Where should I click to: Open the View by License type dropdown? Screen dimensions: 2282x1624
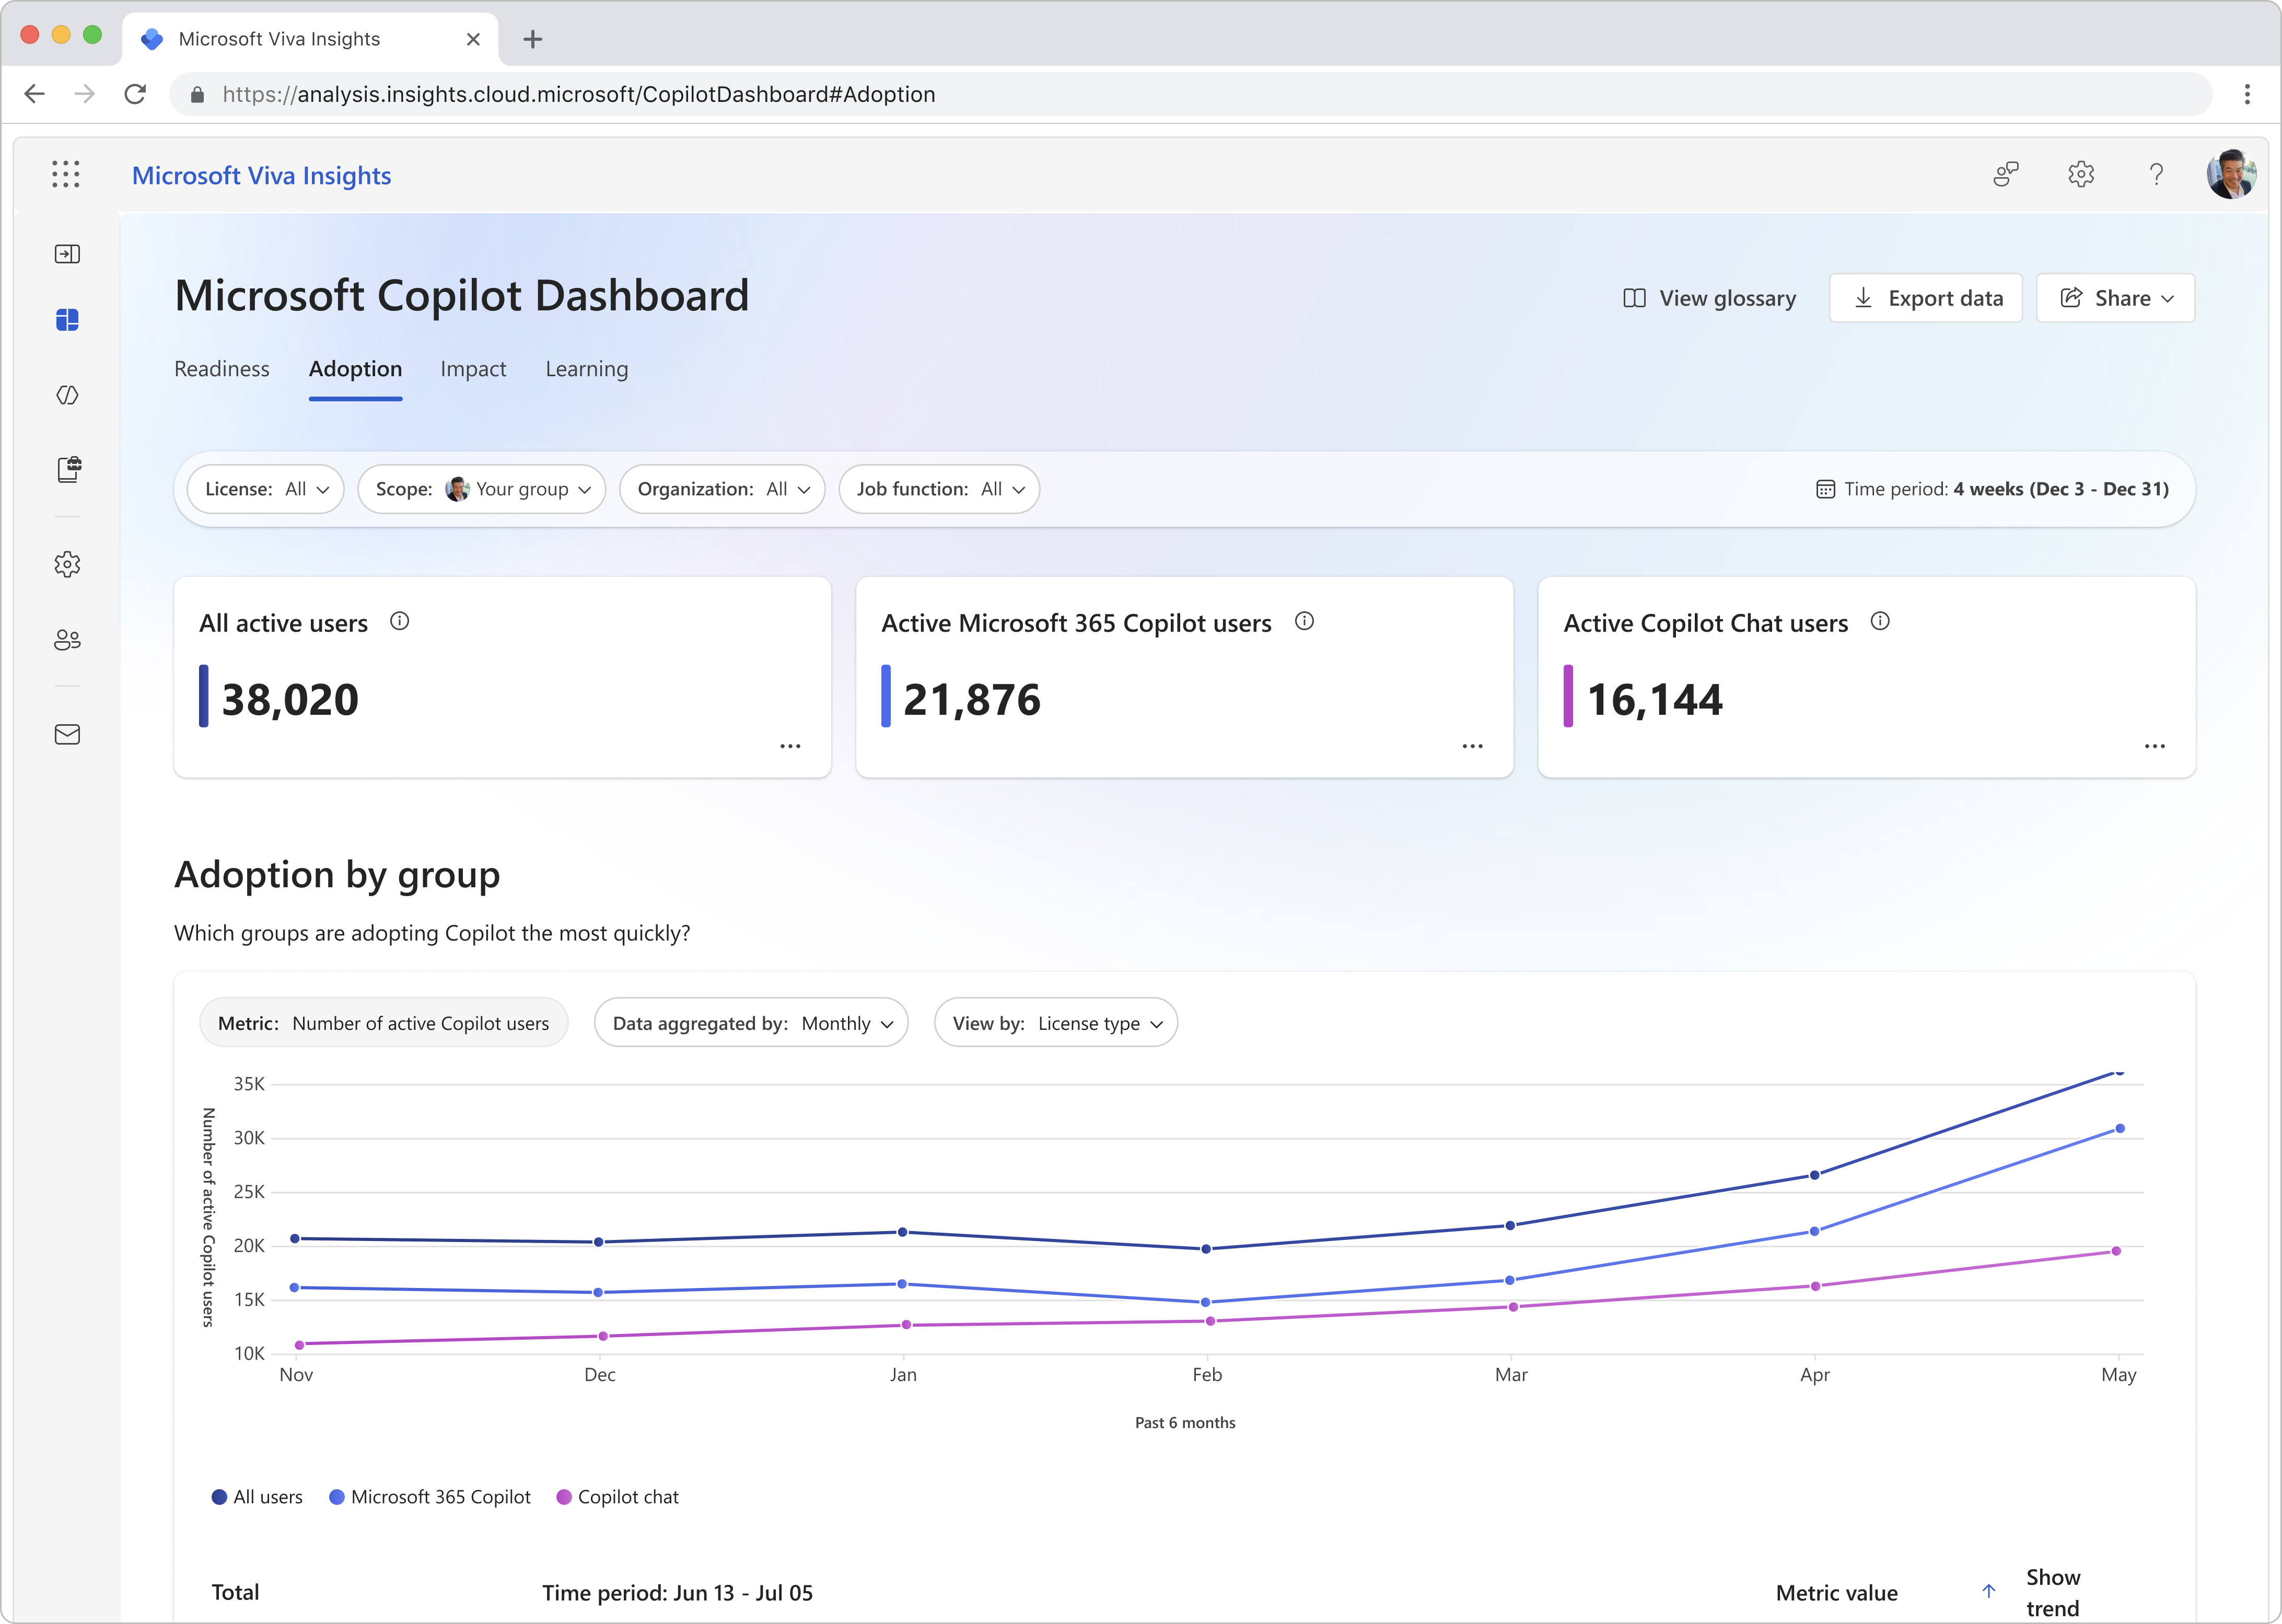pyautogui.click(x=1056, y=1023)
